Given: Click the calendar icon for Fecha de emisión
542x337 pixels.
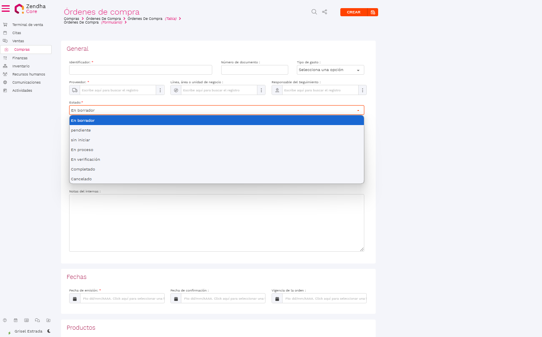Looking at the screenshot, I should coord(75,298).
